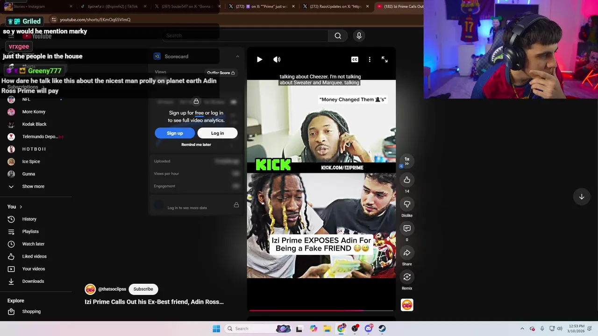Click the 'Views per hour' row label
Screen dimensions: 598x336
coord(166,174)
